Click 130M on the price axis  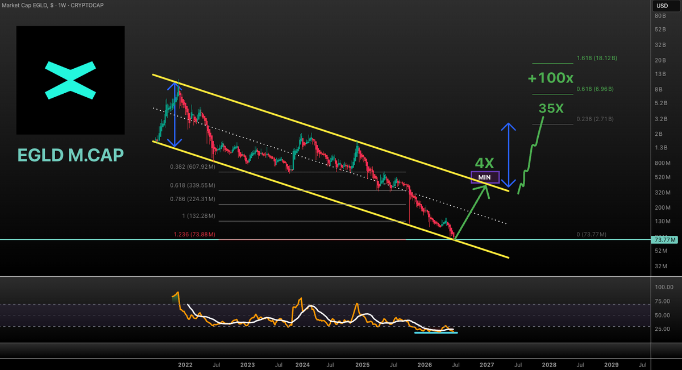[662, 222]
